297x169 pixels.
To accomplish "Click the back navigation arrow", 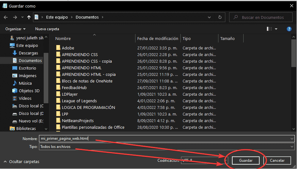I will tap(6, 17).
